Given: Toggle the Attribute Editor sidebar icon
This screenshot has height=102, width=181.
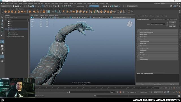Looking at the screenshot, I should pyautogui.click(x=175, y=6).
